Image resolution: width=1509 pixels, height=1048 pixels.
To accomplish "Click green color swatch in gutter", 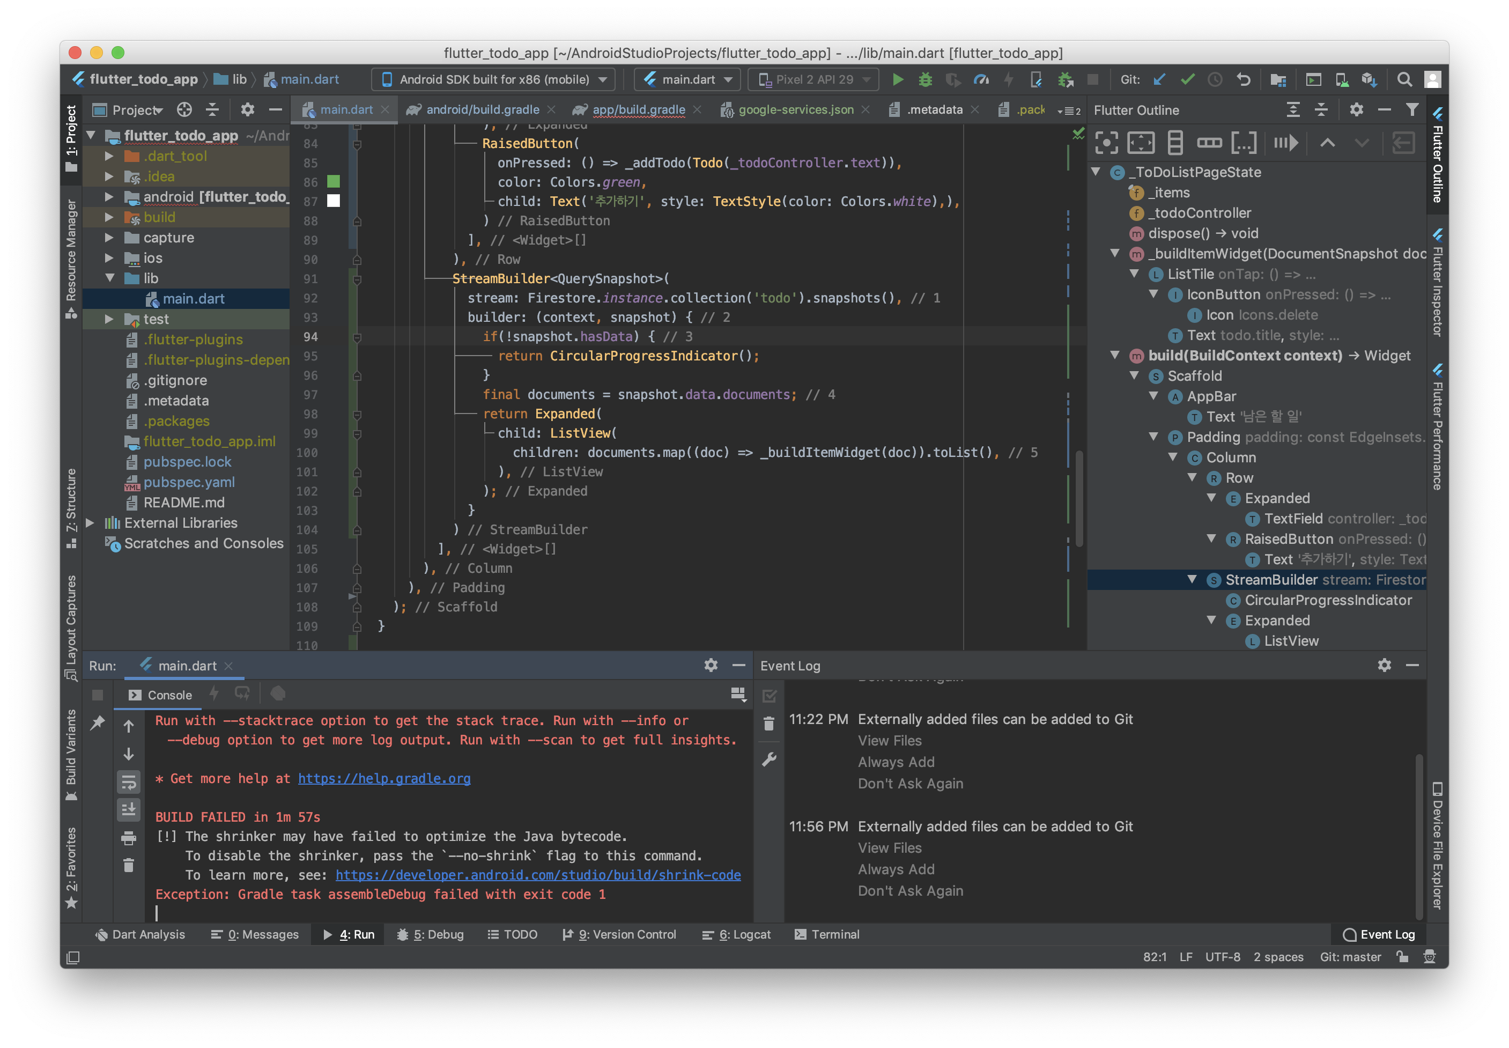I will (334, 181).
